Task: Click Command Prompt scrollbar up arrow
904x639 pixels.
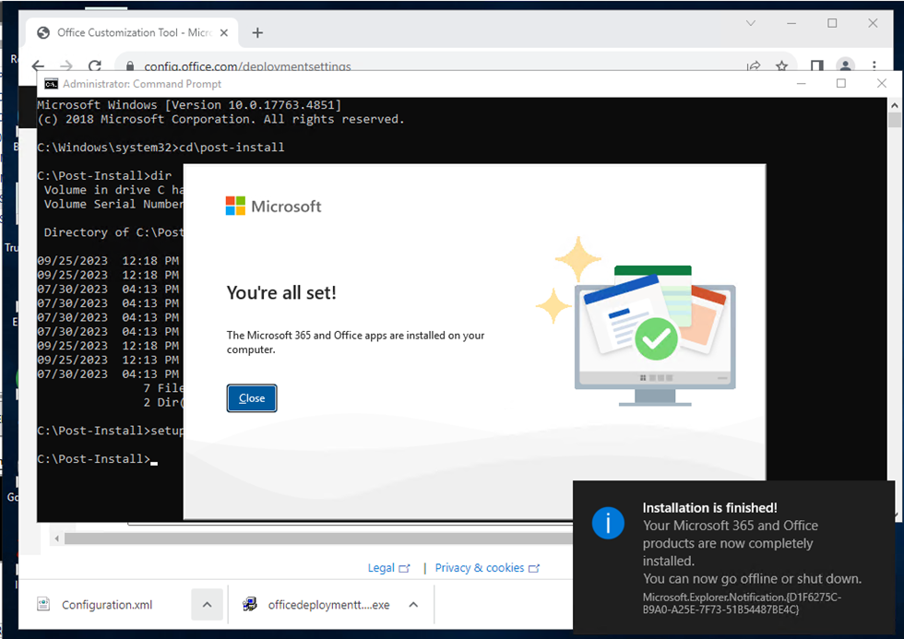Action: click(x=894, y=105)
